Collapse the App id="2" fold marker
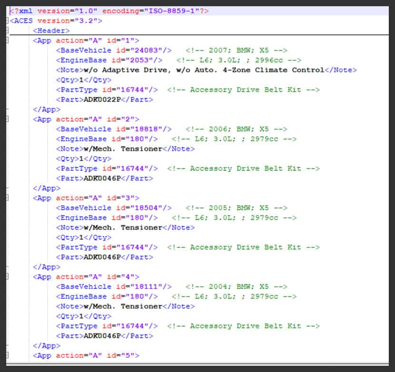Viewport: 395px width, 372px height. (x=7, y=119)
